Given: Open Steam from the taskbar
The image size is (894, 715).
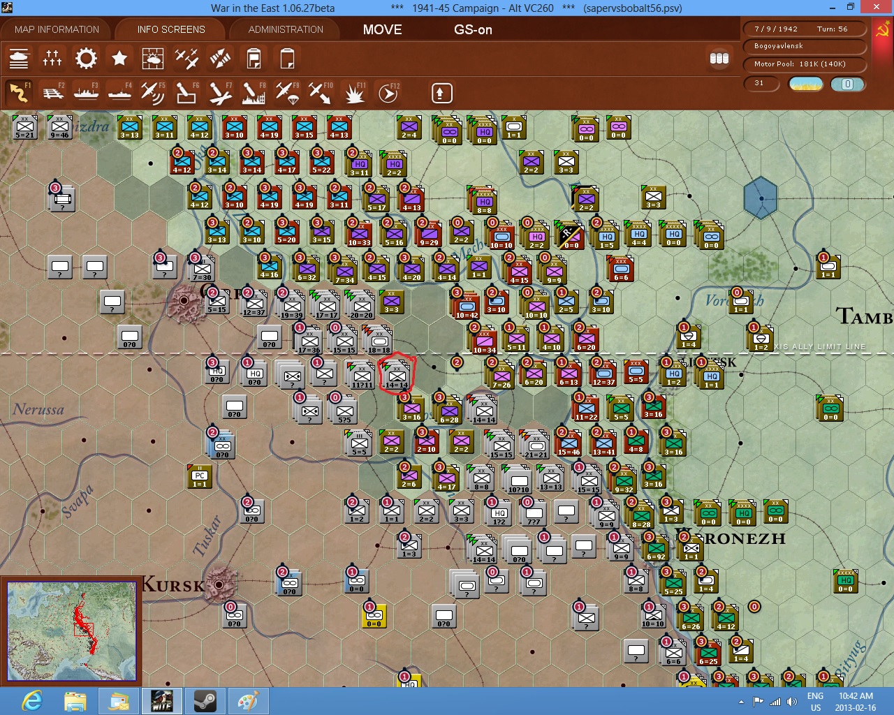Looking at the screenshot, I should pos(205,701).
